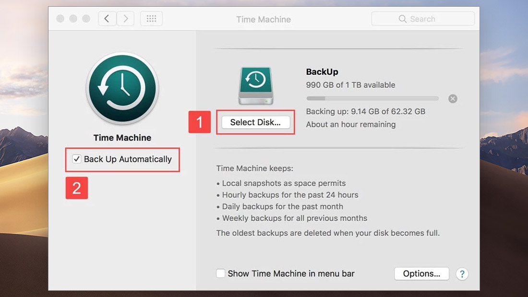Click the forward navigation arrow
This screenshot has width=528, height=297.
[x=126, y=19]
